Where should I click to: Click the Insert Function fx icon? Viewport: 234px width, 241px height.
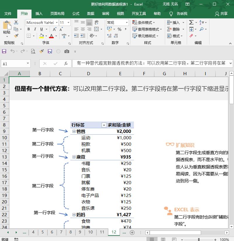coord(67,63)
